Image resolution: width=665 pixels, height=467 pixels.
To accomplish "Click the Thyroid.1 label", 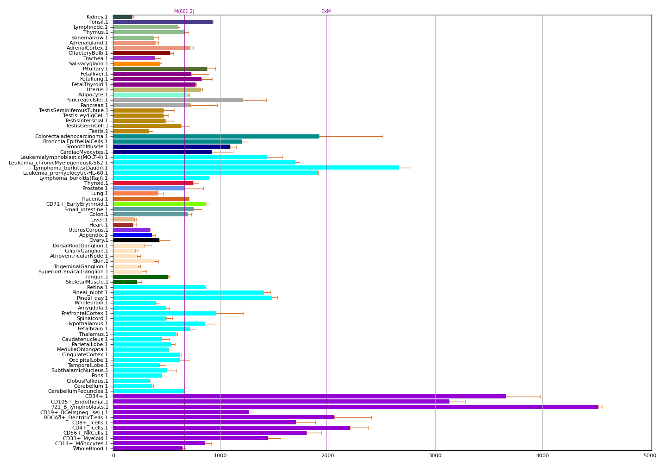I will point(96,183).
